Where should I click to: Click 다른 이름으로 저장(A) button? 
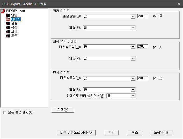pyautogui.click(x=76, y=133)
